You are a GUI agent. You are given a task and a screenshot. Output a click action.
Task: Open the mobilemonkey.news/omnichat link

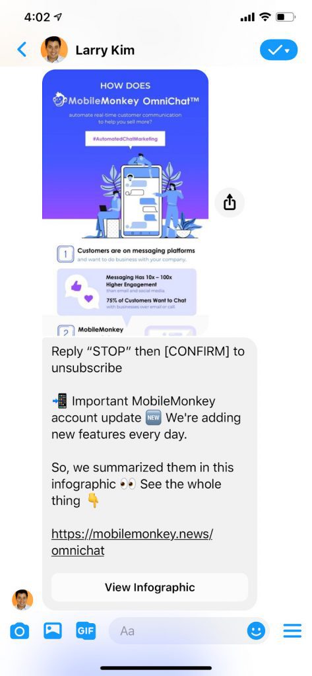(x=132, y=542)
